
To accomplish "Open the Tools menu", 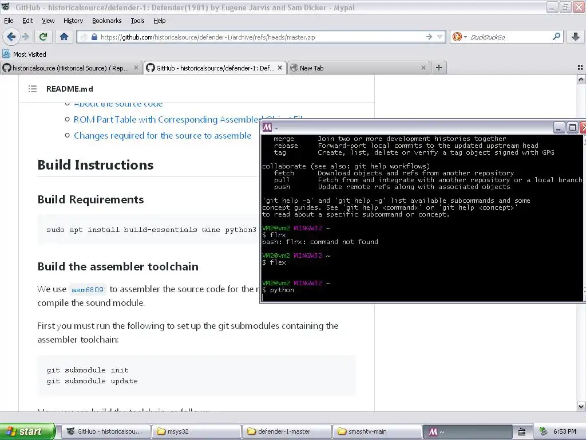I will tap(137, 21).
